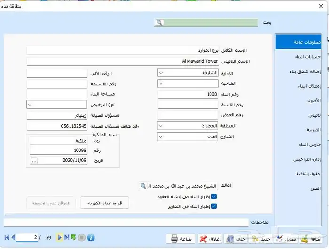The height and width of the screenshot is (249, 329).
Task: Open إمتلاك البناء tab
Action: (298, 86)
